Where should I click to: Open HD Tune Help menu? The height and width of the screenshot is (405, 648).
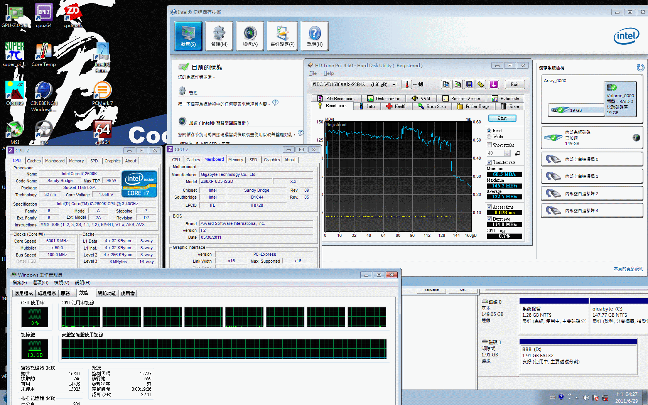329,73
